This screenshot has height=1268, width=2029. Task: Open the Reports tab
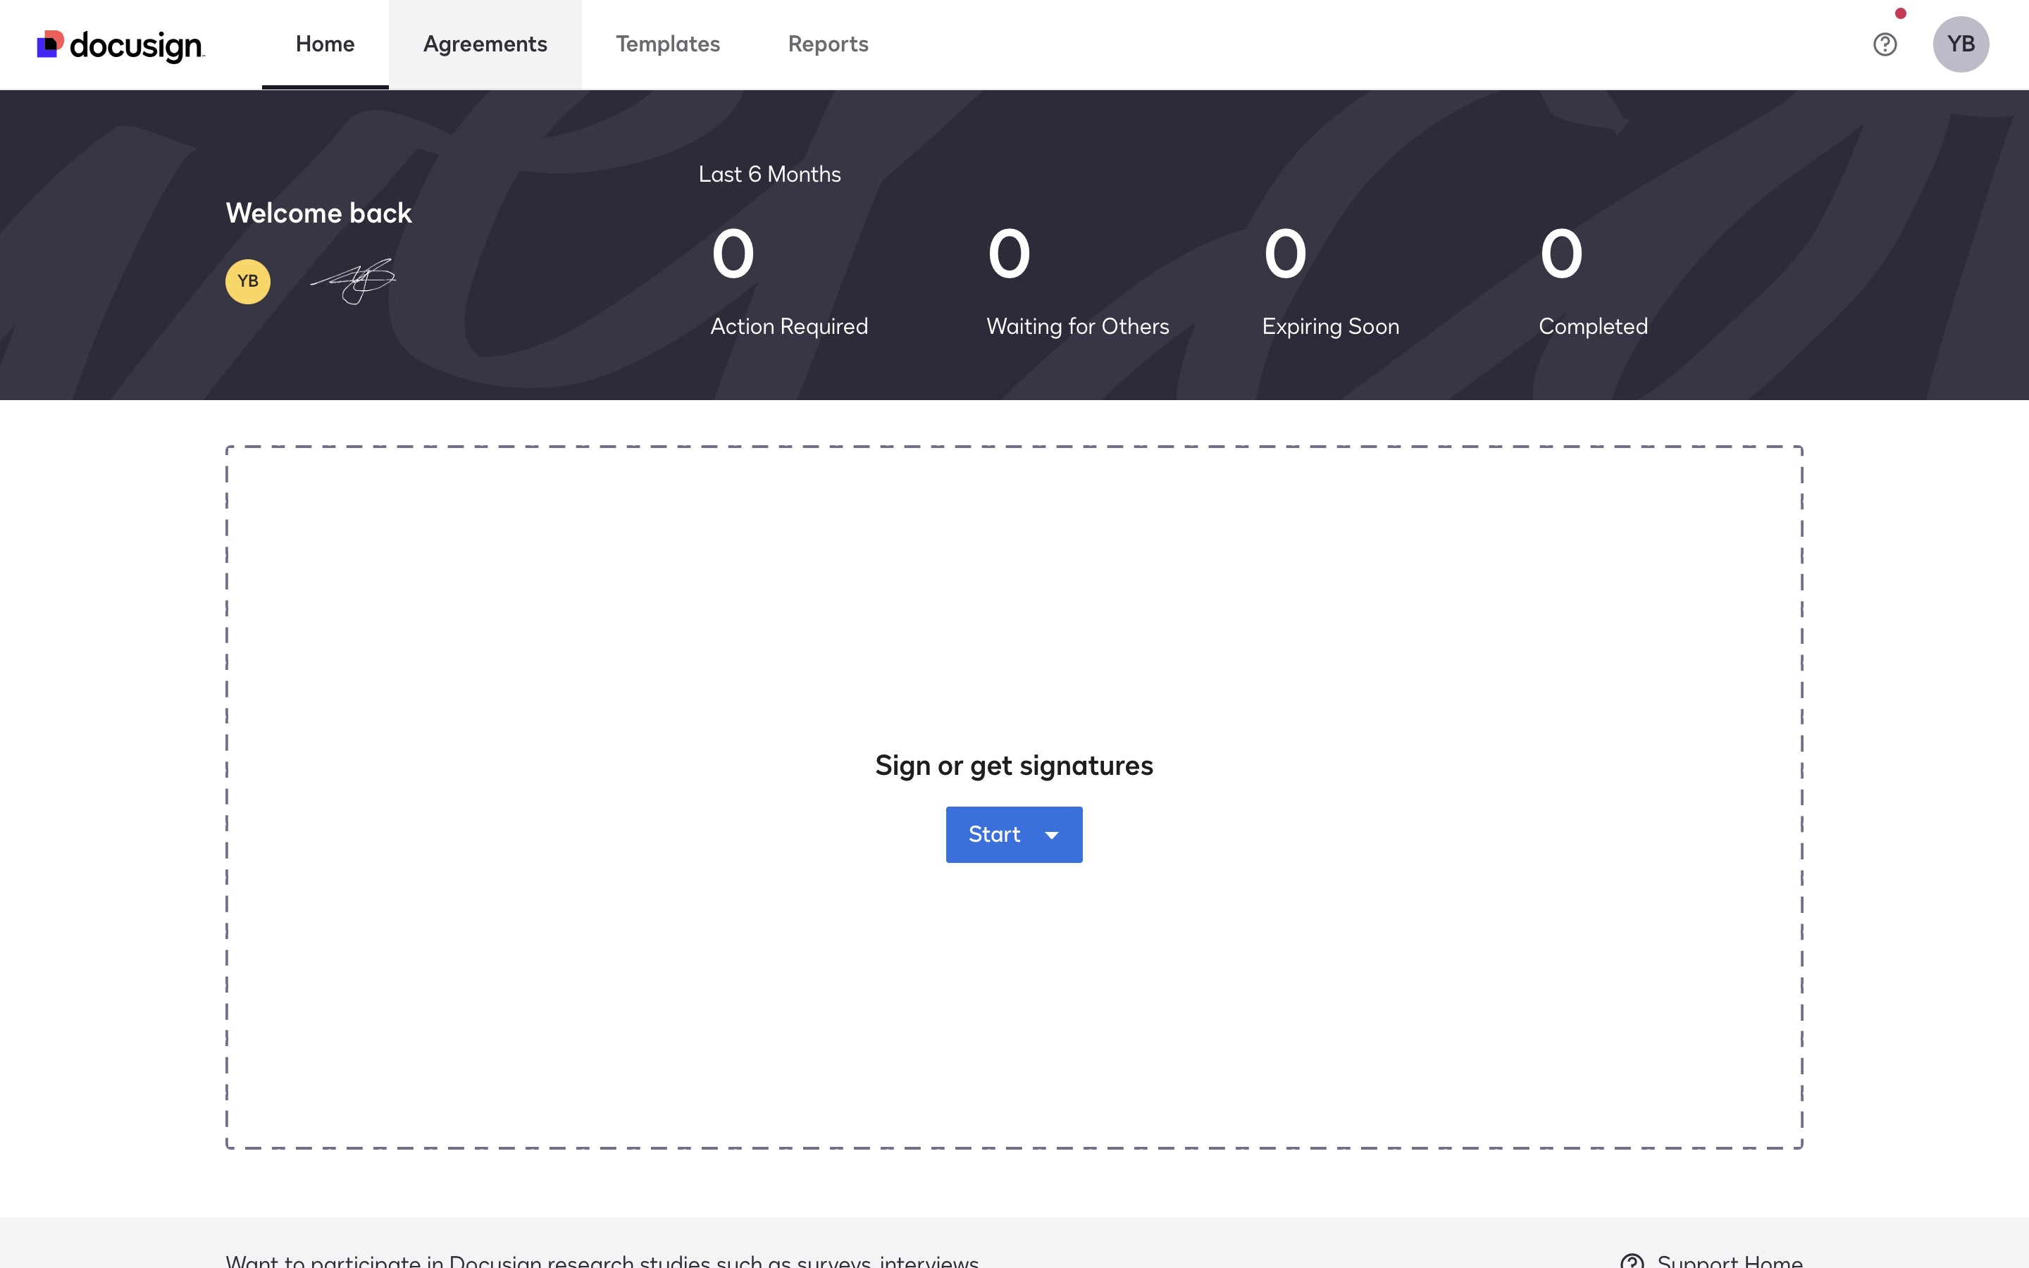coord(828,44)
